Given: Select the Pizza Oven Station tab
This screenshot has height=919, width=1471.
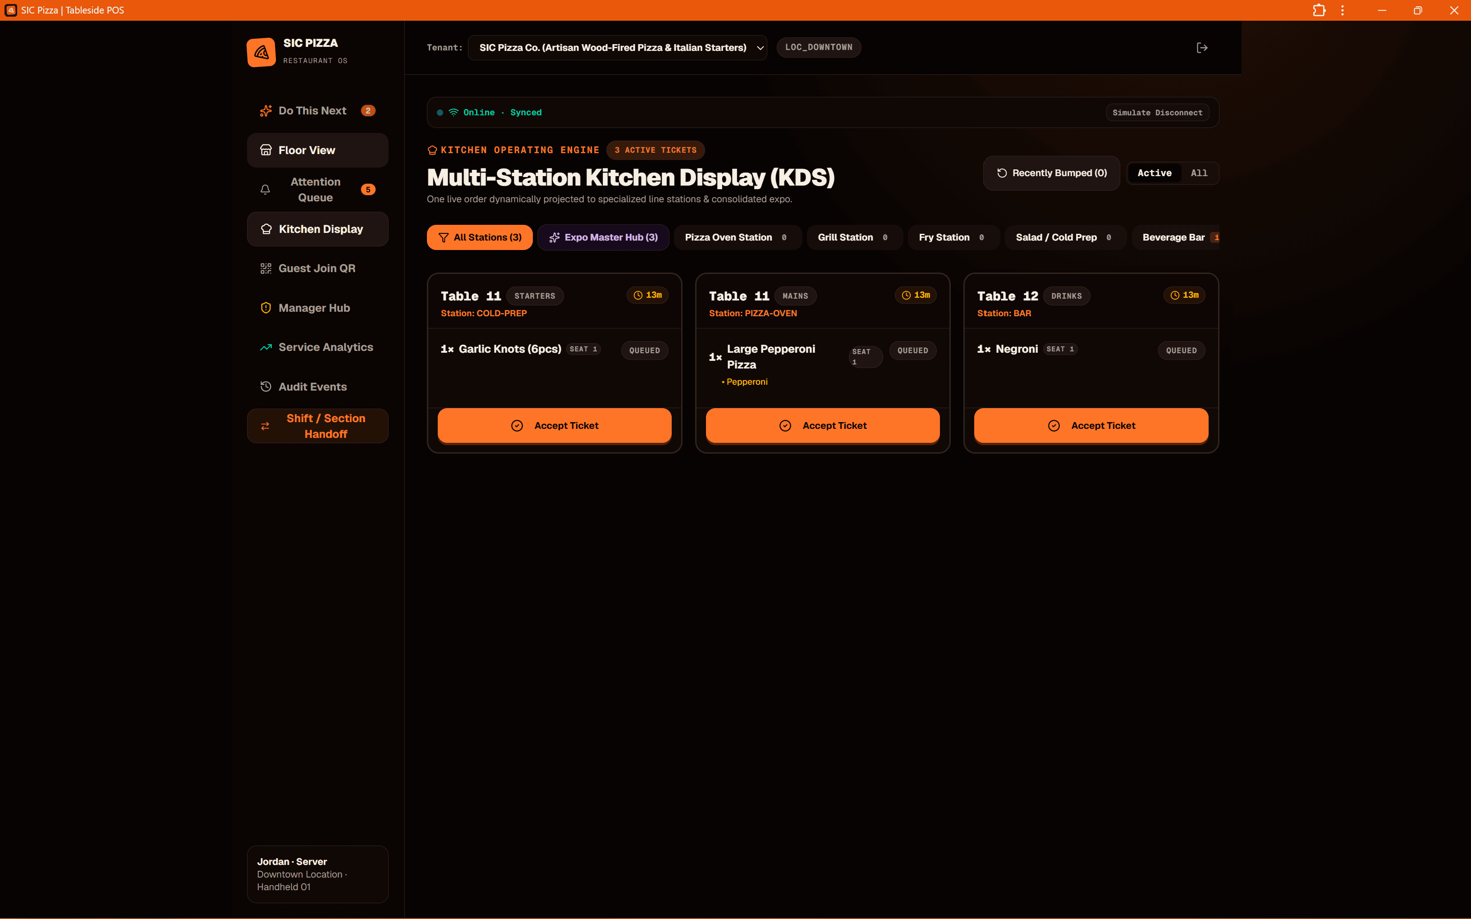Looking at the screenshot, I should click(738, 237).
